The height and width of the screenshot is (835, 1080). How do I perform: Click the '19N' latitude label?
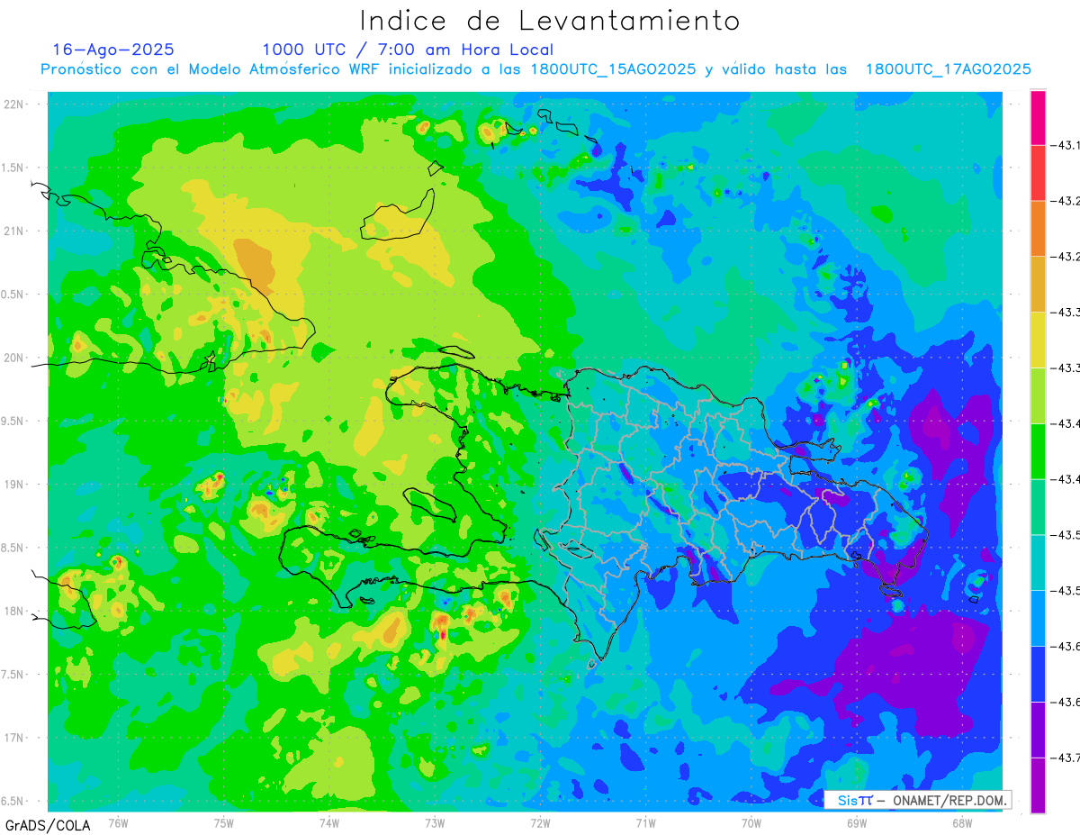coord(13,484)
